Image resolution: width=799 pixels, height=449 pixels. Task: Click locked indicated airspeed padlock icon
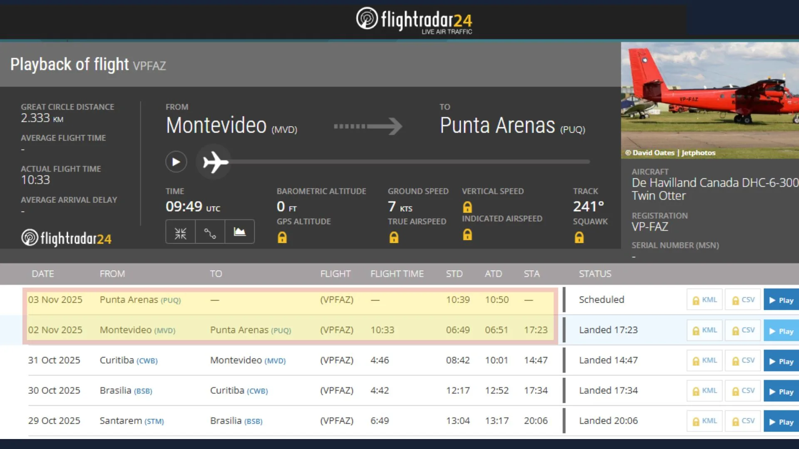pyautogui.click(x=467, y=235)
